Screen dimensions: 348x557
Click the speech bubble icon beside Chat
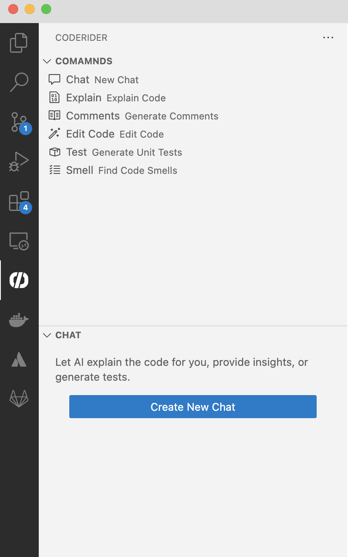click(54, 79)
